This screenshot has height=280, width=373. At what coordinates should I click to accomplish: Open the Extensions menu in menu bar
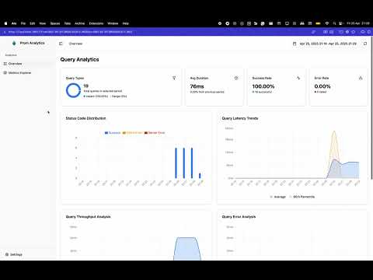(x=96, y=23)
